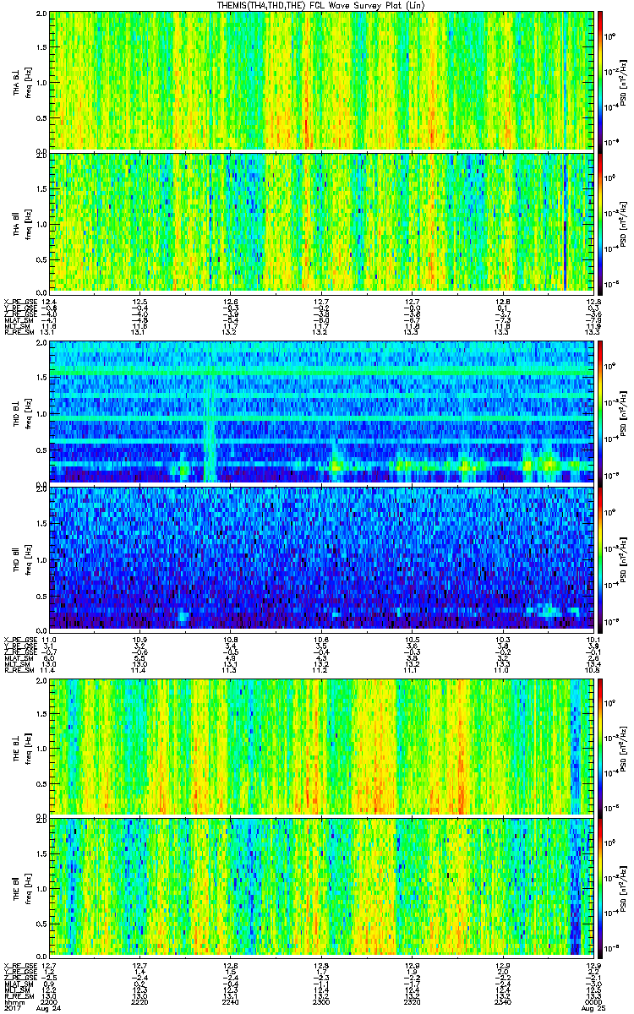Click the 'R_RE_SM' row label under the THA panels

[x=19, y=332]
